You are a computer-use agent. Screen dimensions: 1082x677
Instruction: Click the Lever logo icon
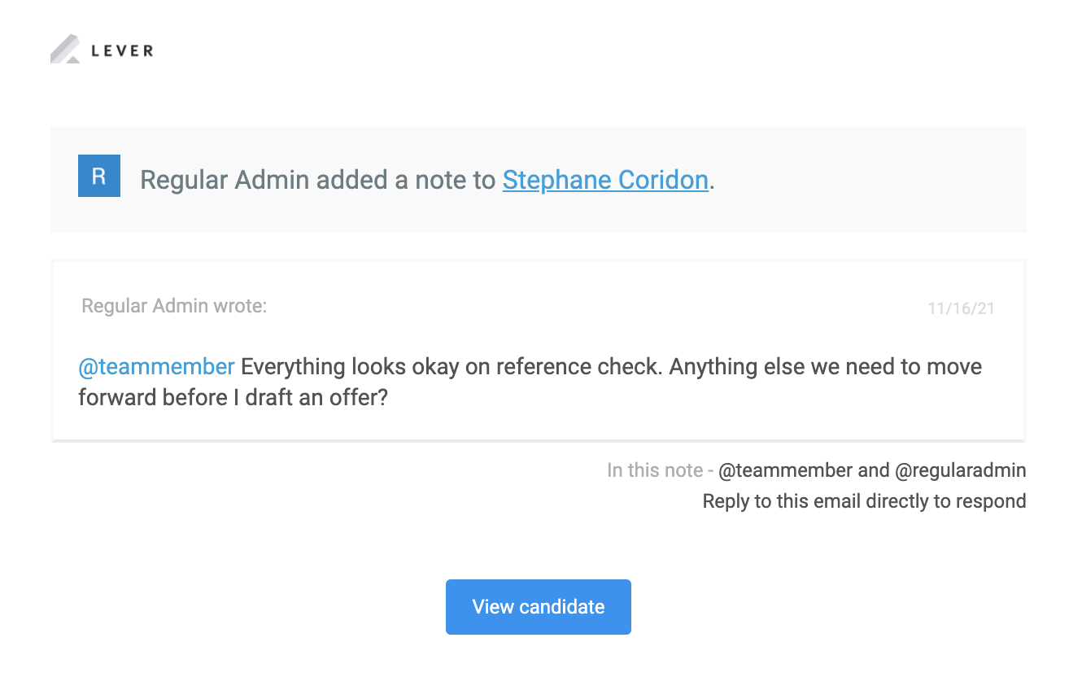point(65,50)
